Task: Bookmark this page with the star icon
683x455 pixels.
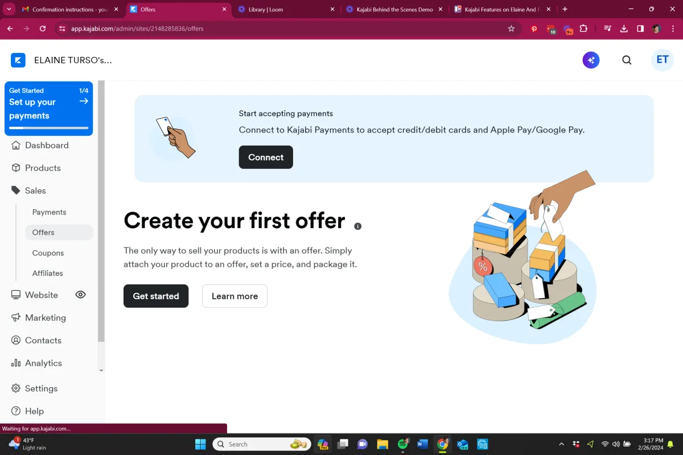Action: point(511,28)
